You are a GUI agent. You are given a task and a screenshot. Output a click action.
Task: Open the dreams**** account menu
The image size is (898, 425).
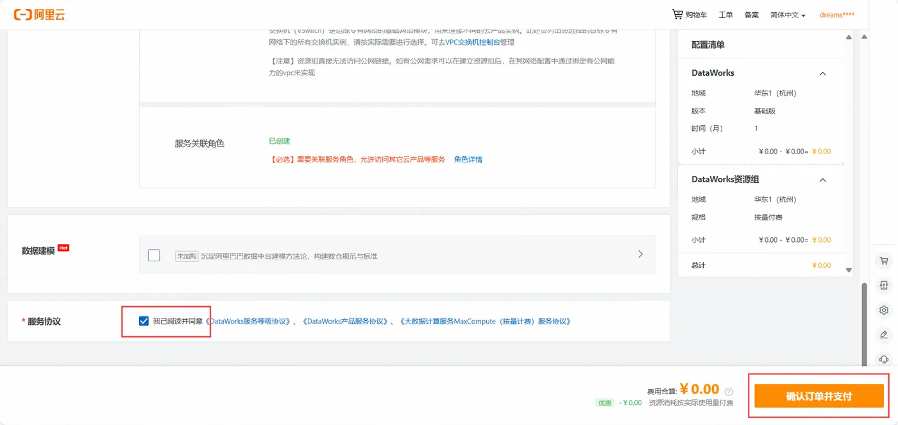[x=837, y=15]
